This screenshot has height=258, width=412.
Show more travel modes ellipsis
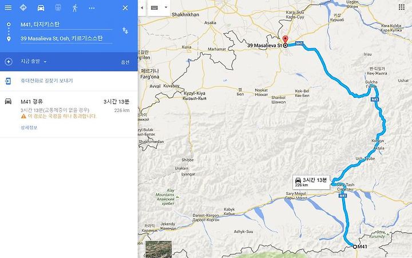(x=92, y=8)
